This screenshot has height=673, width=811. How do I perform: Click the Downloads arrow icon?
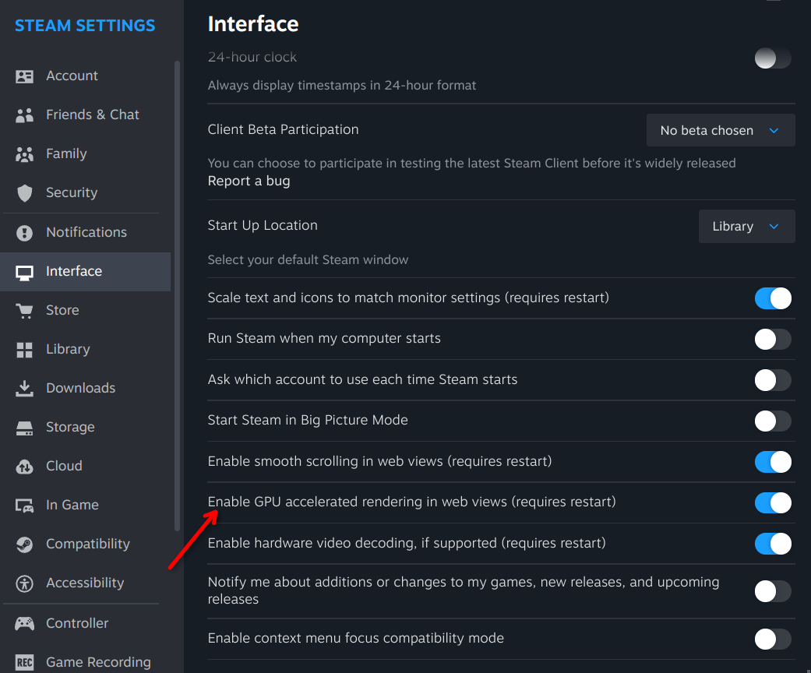coord(25,388)
